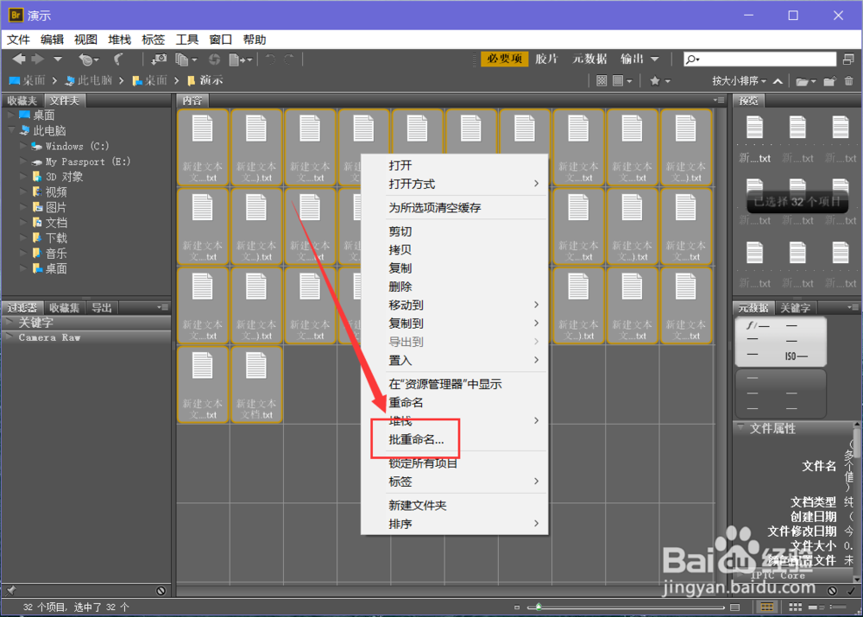Choose 为所选项清空缓存 in context menu
The width and height of the screenshot is (863, 617).
click(454, 207)
